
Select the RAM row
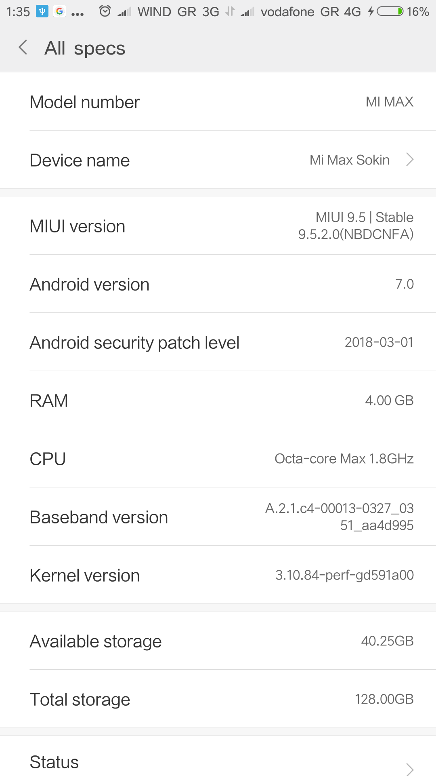[x=218, y=401]
